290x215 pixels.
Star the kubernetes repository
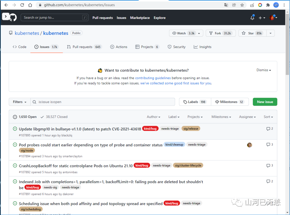pyautogui.click(x=252, y=33)
